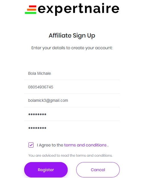Click the Affiliate Sign Up heading
The image size is (143, 178).
(x=72, y=36)
